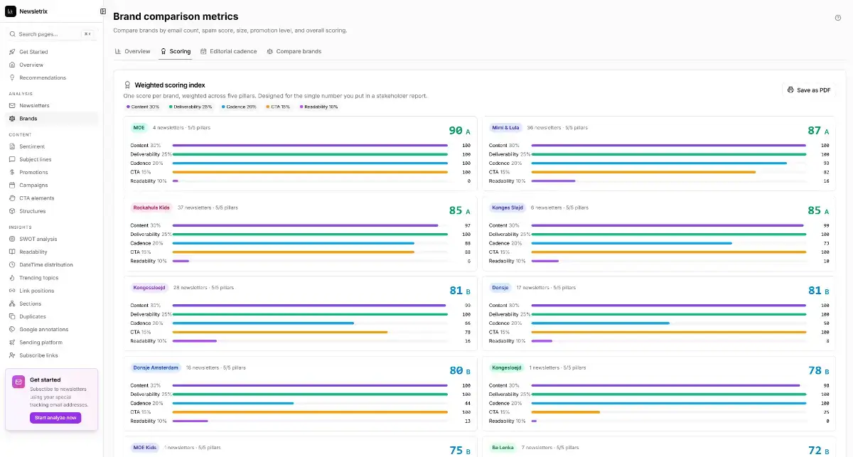Image resolution: width=853 pixels, height=457 pixels.
Task: Click the Trending topics icon
Action: click(12, 278)
